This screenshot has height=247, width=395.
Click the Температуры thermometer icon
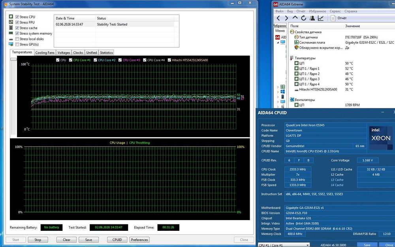click(292, 58)
